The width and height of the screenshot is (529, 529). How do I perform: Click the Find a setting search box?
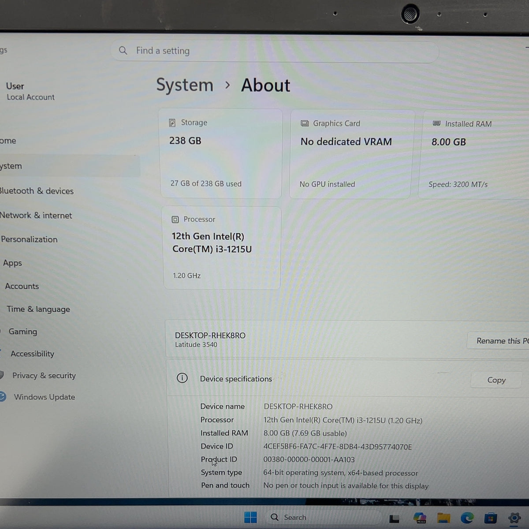tap(274, 51)
